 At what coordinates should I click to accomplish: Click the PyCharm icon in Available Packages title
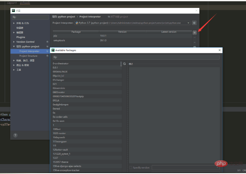click(x=53, y=50)
